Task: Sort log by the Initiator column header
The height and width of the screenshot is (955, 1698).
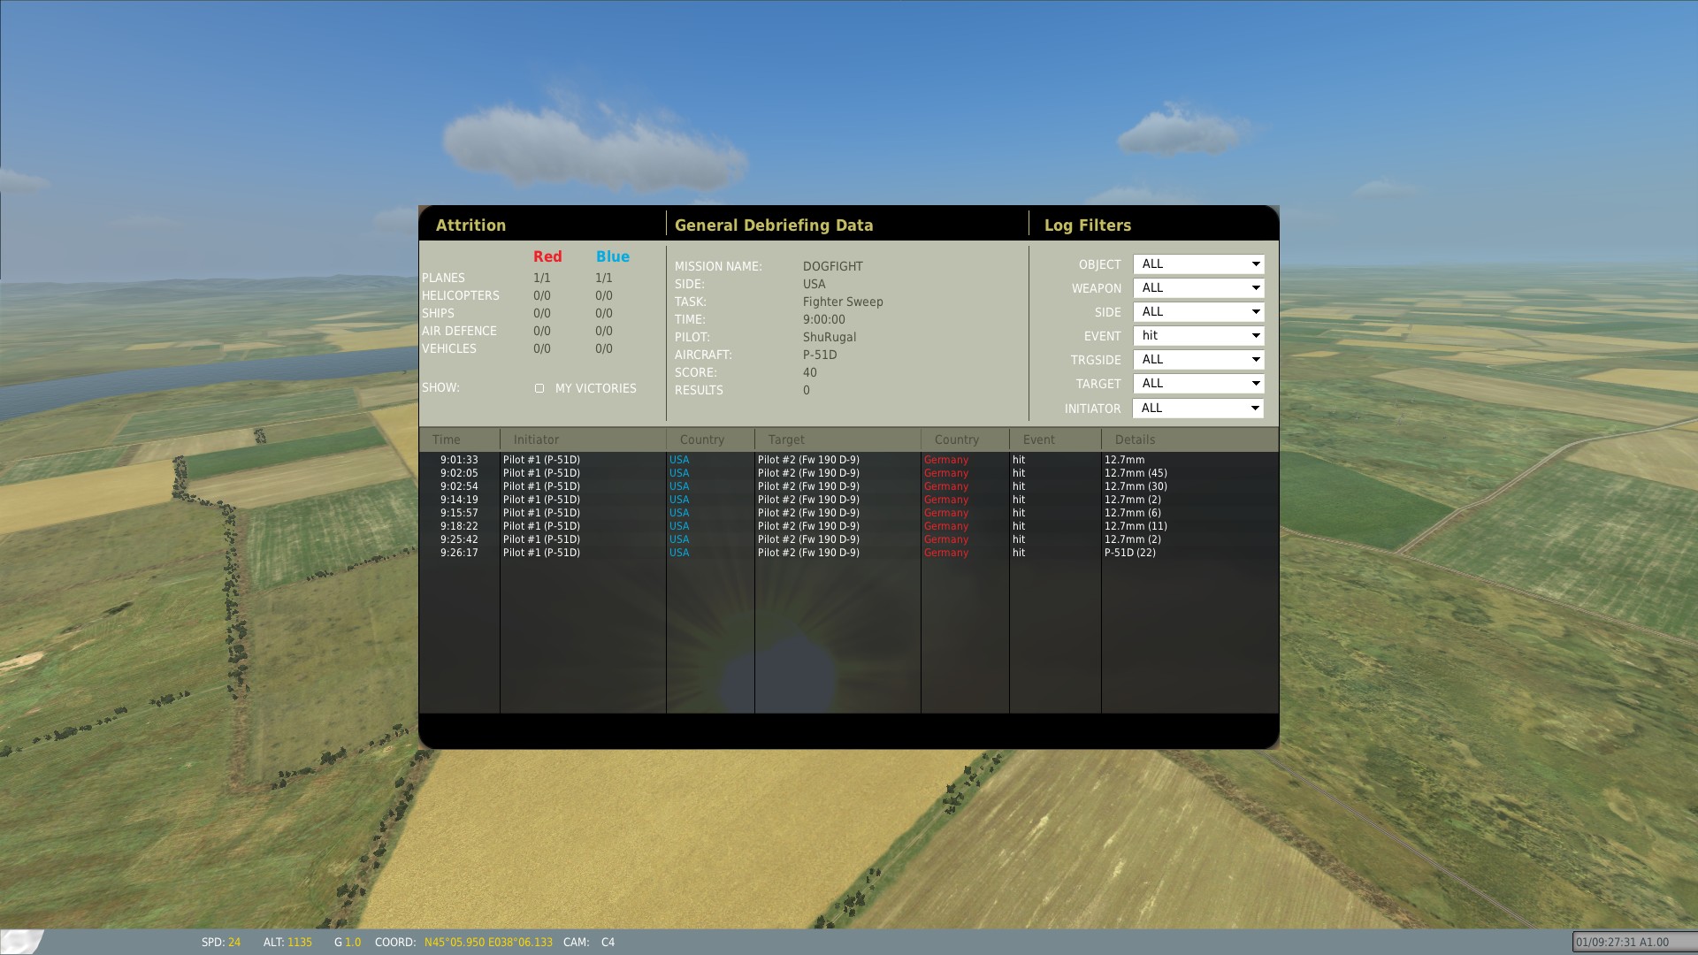Action: pos(583,439)
